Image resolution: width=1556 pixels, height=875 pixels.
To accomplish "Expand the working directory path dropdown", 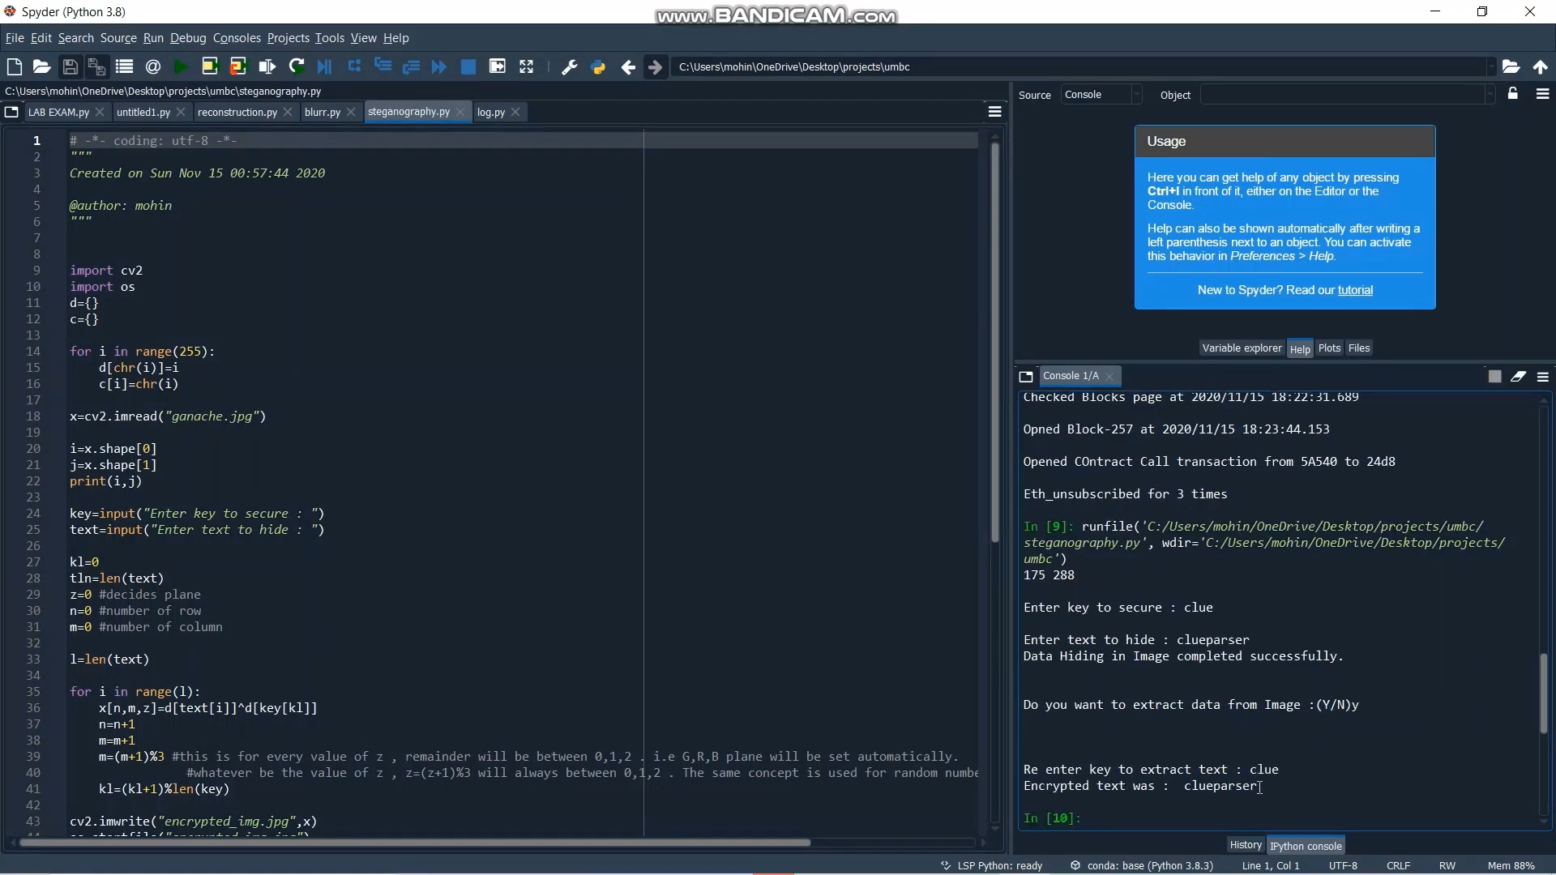I will (x=1490, y=66).
